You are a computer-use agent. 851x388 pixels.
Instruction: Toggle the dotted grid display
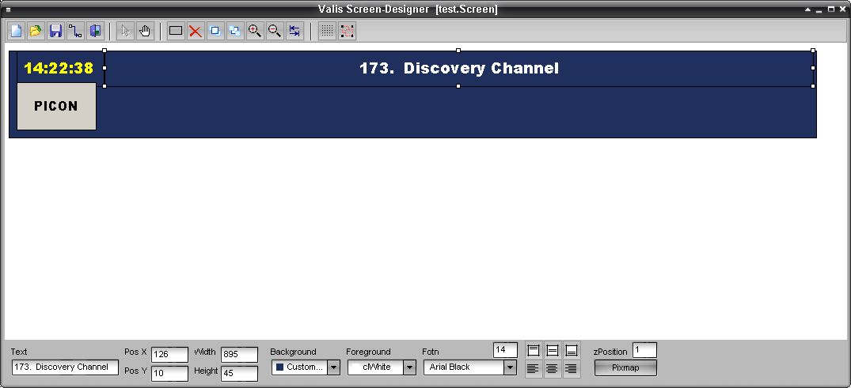pyautogui.click(x=327, y=31)
